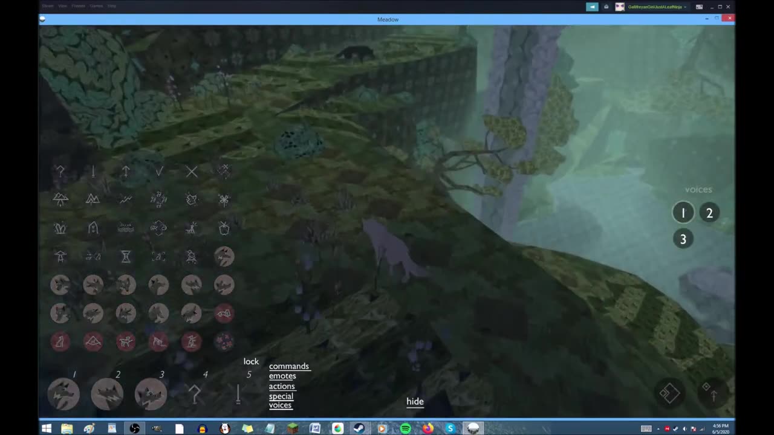Open the special category
Image resolution: width=774 pixels, height=435 pixels.
(x=281, y=396)
